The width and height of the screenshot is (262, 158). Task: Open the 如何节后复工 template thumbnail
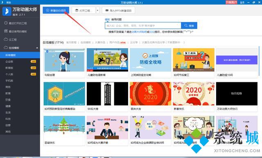coord(194,60)
